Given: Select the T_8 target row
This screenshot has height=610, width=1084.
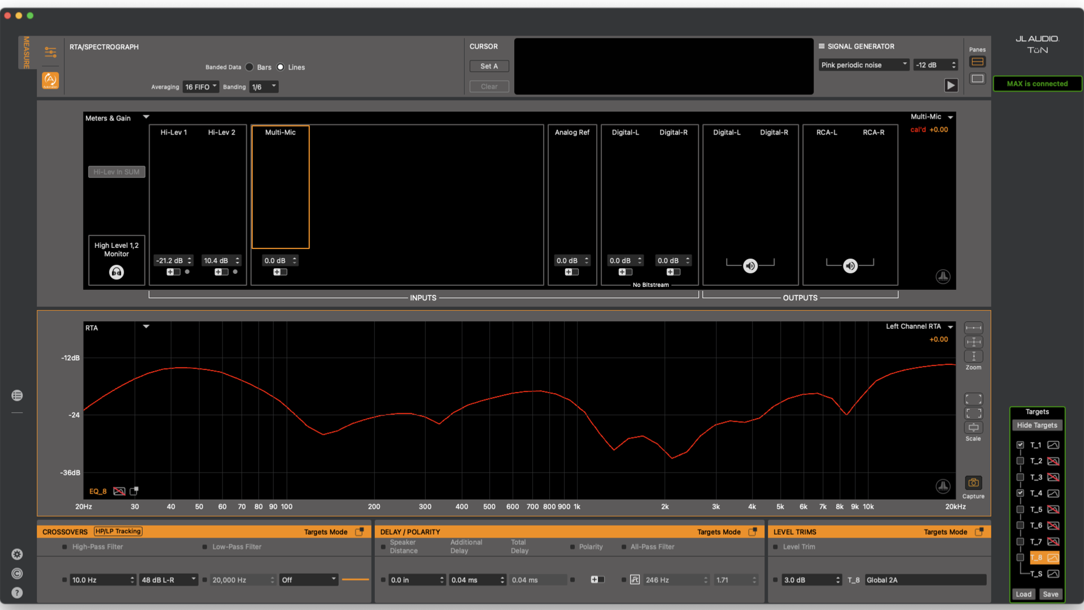Looking at the screenshot, I should [x=1044, y=558].
